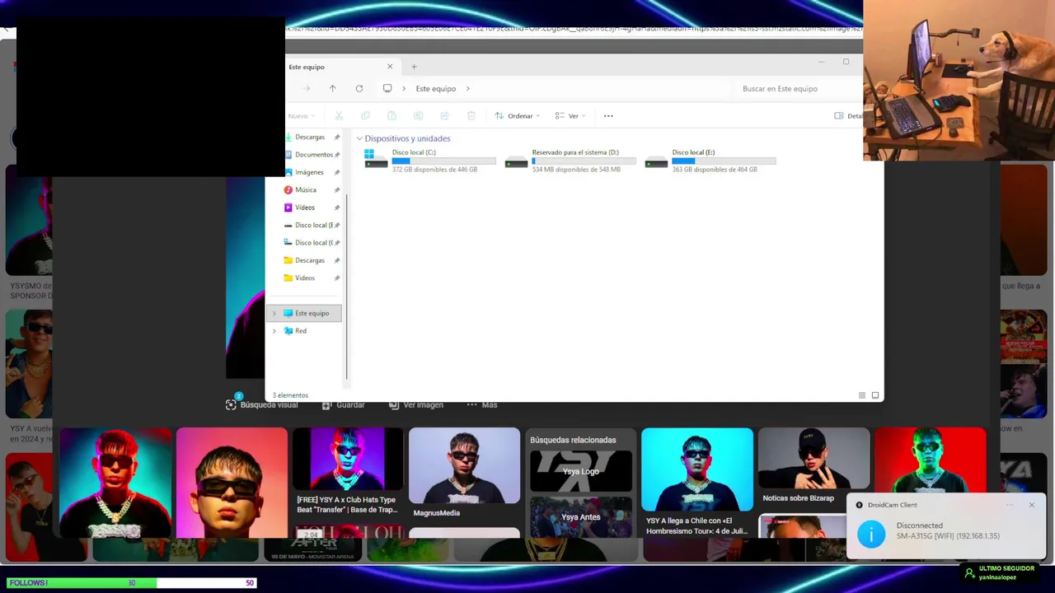Select Red in the navigation tree
The height and width of the screenshot is (593, 1055).
click(x=301, y=331)
